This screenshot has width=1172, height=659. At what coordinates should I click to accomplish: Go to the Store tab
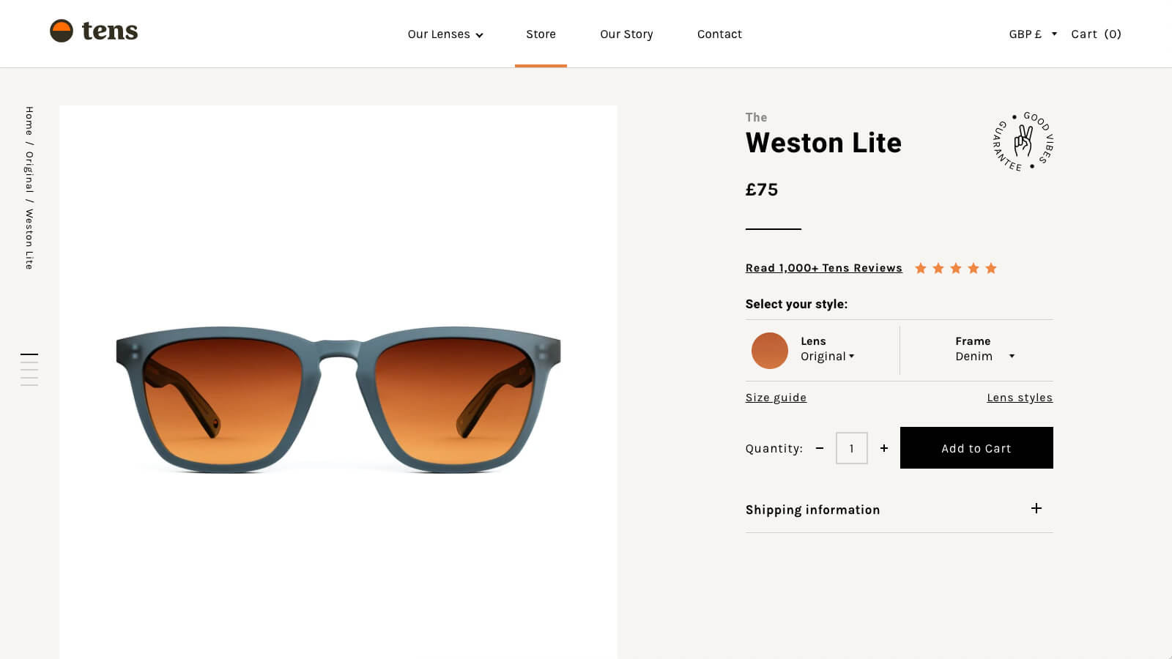pos(541,34)
